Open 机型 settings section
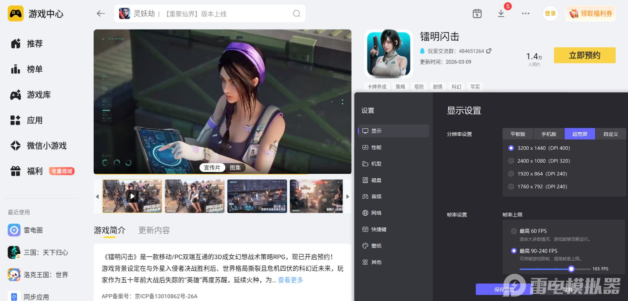Viewport: 628px width, 301px height. click(x=393, y=164)
